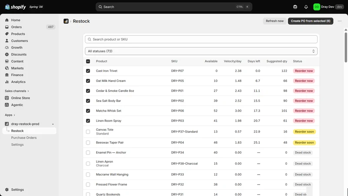Focus the Search product or SKU field

[201, 39]
